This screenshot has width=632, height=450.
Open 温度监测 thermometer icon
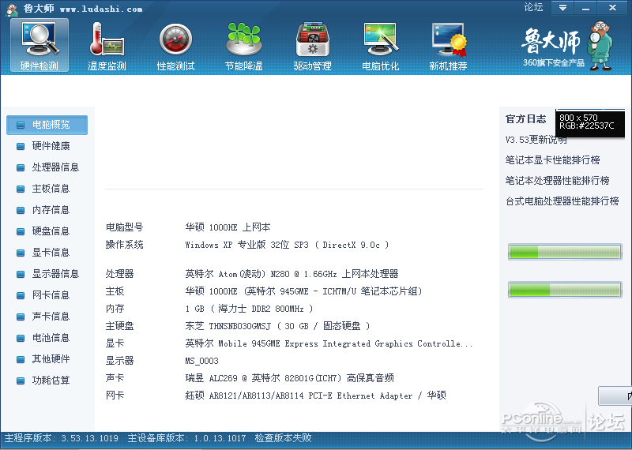(x=107, y=46)
